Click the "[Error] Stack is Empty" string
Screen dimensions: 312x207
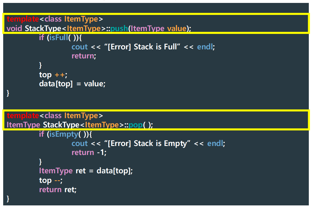147,144
